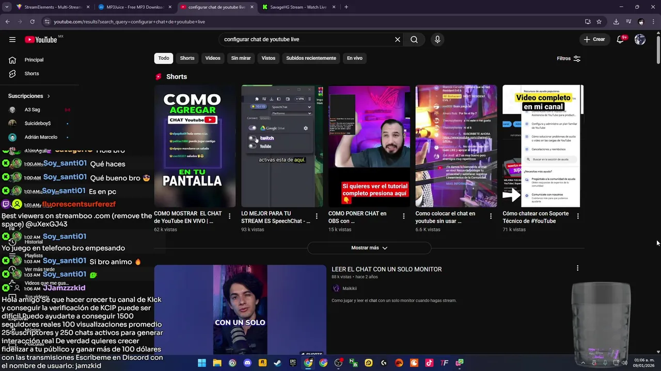Screen dimensions: 661x371
Task: Select the Vistos filter chip
Action: [x=269, y=58]
